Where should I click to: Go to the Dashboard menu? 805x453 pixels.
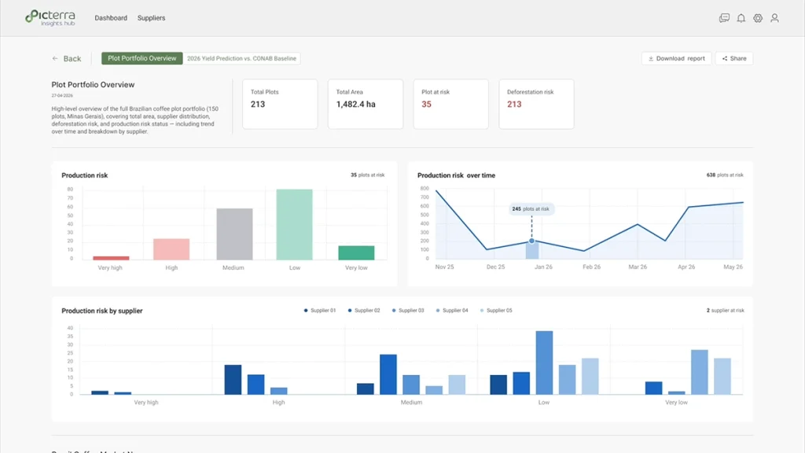(x=111, y=18)
